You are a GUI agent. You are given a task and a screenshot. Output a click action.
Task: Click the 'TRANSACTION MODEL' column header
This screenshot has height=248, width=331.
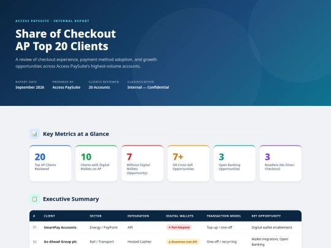tap(224, 216)
